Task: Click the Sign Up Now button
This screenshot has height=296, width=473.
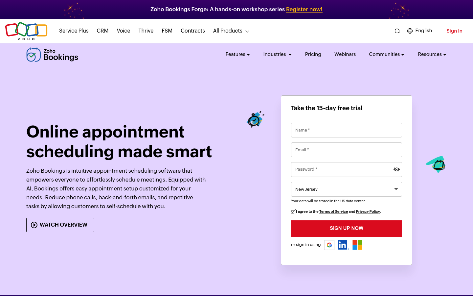Action: (x=346, y=228)
